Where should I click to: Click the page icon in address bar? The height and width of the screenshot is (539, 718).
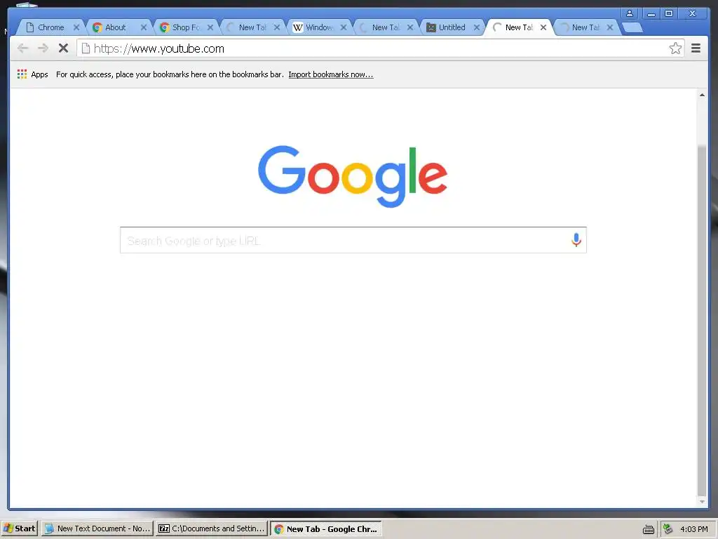click(86, 48)
